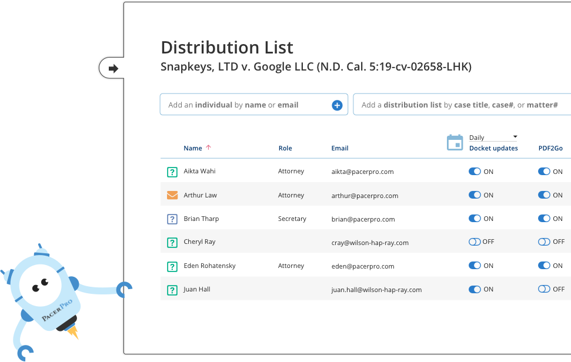Click the sort arrow next to Name
The image size is (571, 362).
click(x=208, y=148)
